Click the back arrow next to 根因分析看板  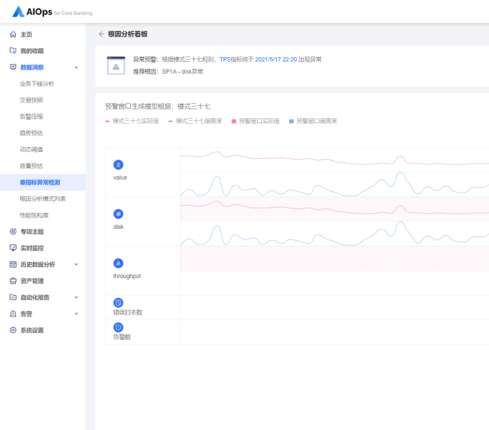[x=101, y=34]
